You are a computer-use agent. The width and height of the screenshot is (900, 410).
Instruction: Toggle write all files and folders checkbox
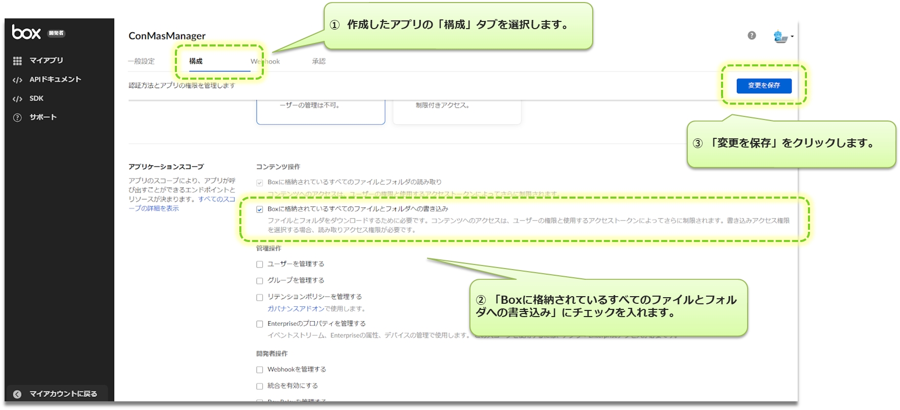(x=260, y=209)
